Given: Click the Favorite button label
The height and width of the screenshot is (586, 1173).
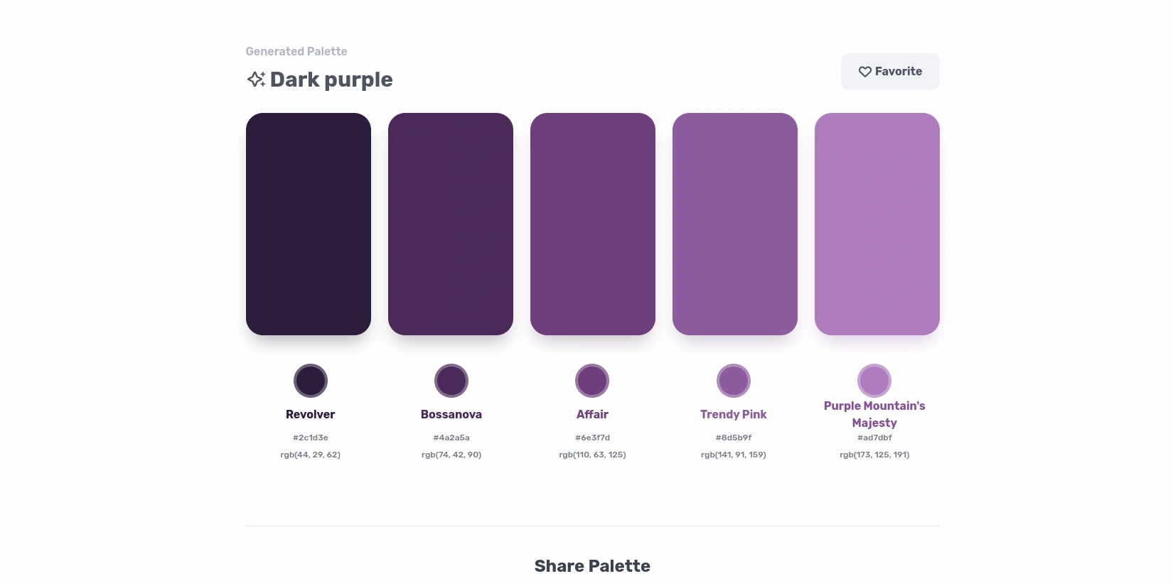Looking at the screenshot, I should (x=899, y=72).
